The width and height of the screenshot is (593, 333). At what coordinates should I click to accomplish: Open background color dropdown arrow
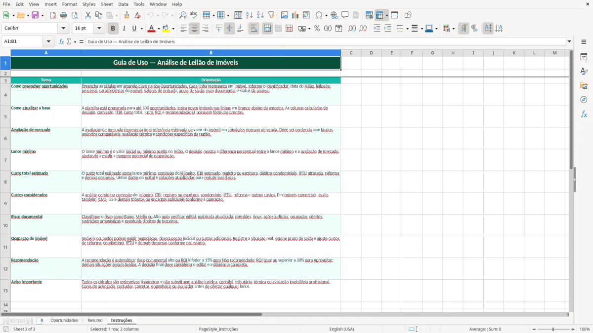[173, 29]
